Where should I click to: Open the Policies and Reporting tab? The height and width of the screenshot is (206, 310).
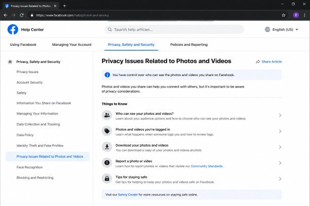tap(189, 45)
